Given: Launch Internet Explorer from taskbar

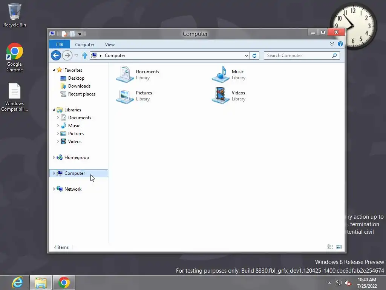Looking at the screenshot, I should click(x=17, y=282).
